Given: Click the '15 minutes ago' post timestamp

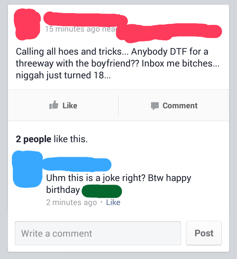Looking at the screenshot, I should pyautogui.click(x=72, y=29).
